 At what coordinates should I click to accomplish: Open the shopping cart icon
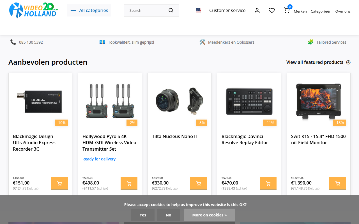287,10
